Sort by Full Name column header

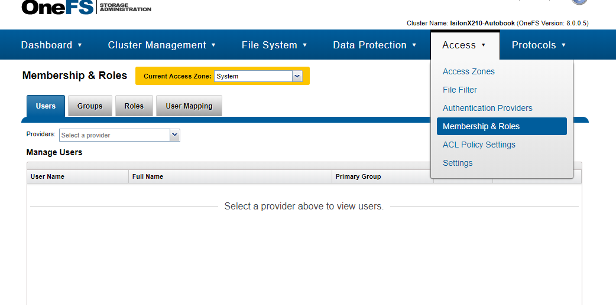click(x=230, y=176)
